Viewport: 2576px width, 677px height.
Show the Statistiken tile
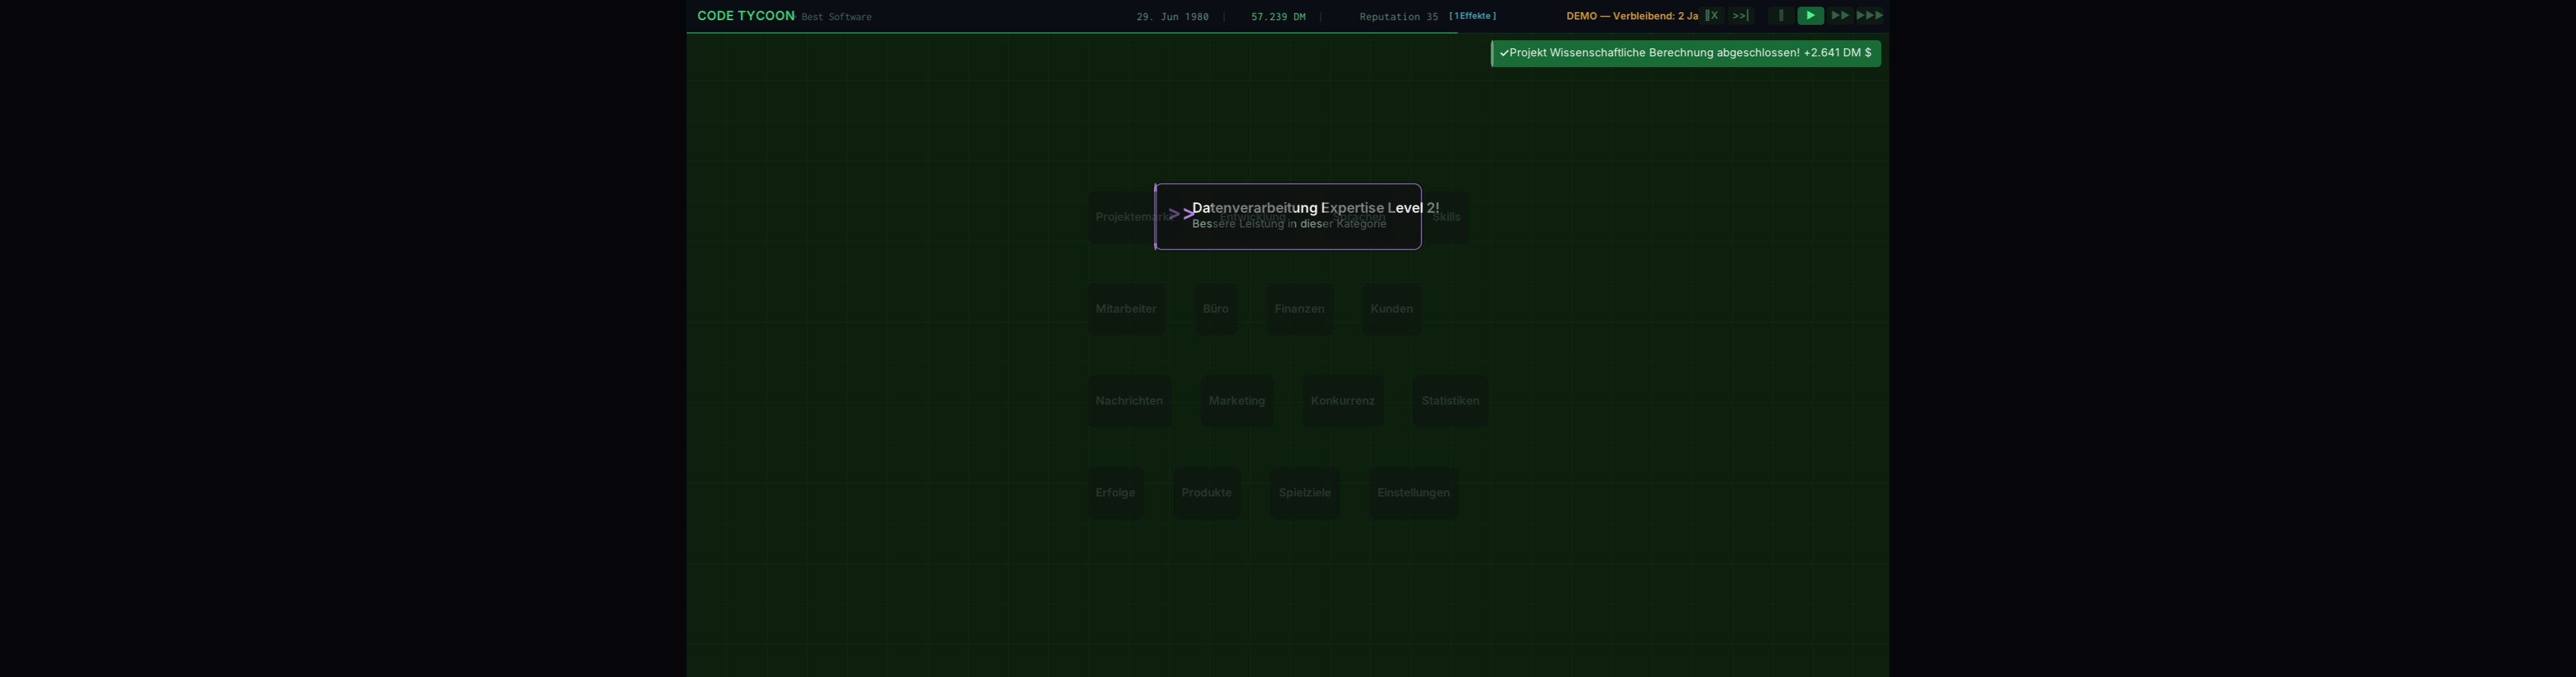click(x=1450, y=401)
